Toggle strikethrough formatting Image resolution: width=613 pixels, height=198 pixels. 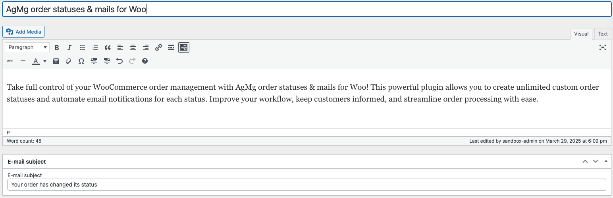click(x=10, y=61)
